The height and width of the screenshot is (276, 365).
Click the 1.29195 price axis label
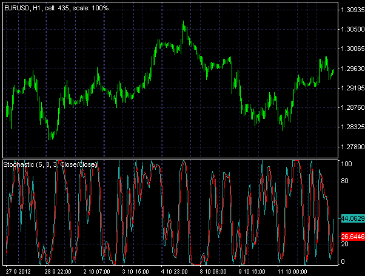(x=353, y=89)
